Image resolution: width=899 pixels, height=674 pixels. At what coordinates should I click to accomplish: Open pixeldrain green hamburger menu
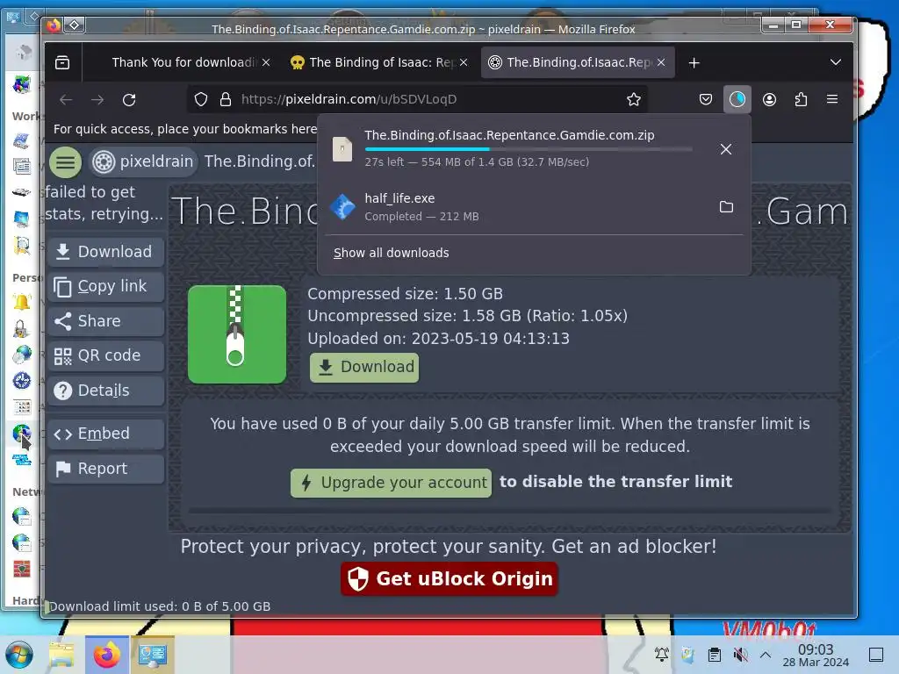[65, 162]
